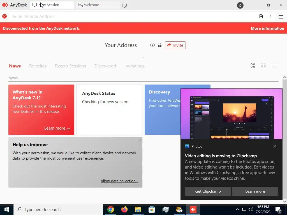Click the Invite button
287x215 pixels.
[175, 45]
